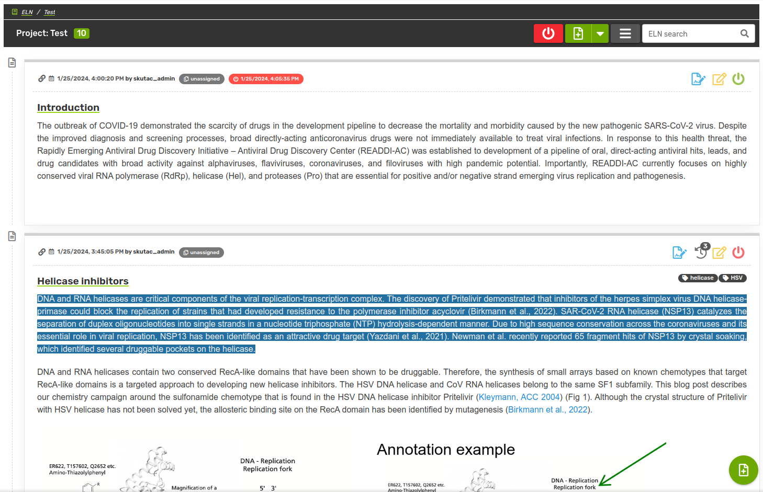Screen dimensions: 763x492
Task: Edit the Introduction entry
Action: 719,79
